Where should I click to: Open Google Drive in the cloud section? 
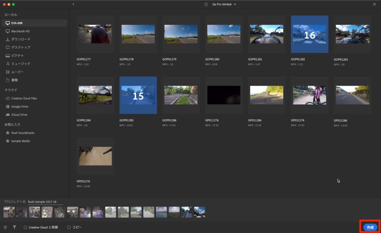point(20,106)
